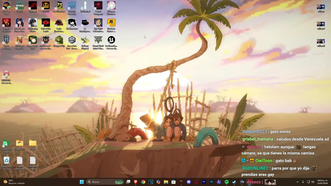Image resolution: width=331 pixels, height=186 pixels.
Task: Select the william2 desktop file
Action: pyautogui.click(x=321, y=25)
